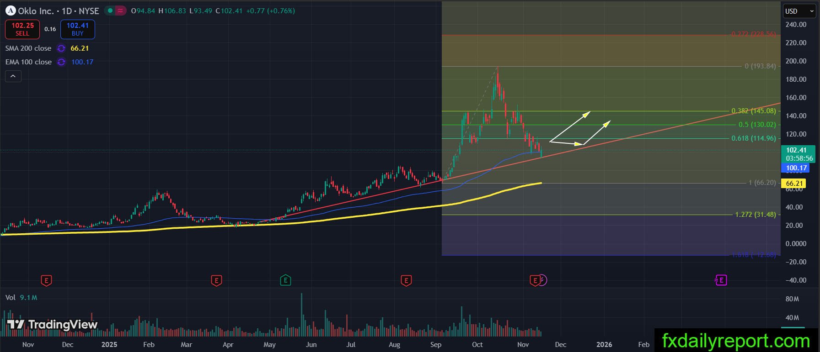
Task: Click the 0.16 spread value
Action: click(x=50, y=29)
